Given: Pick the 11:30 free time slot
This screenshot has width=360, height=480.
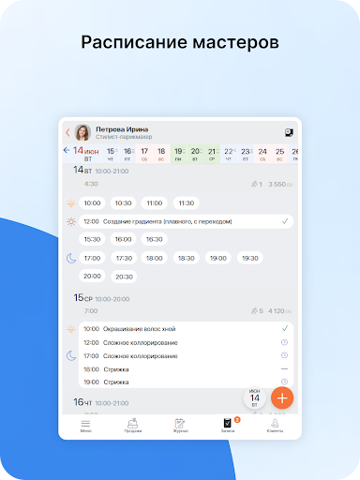Looking at the screenshot, I should point(187,203).
